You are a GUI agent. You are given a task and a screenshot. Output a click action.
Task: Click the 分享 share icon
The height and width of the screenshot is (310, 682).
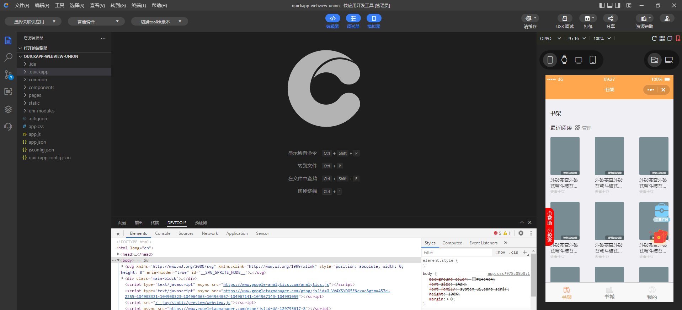pyautogui.click(x=611, y=18)
